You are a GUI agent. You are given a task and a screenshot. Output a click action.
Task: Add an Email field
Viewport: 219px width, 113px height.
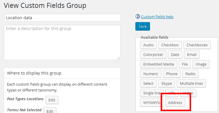[x=192, y=54]
